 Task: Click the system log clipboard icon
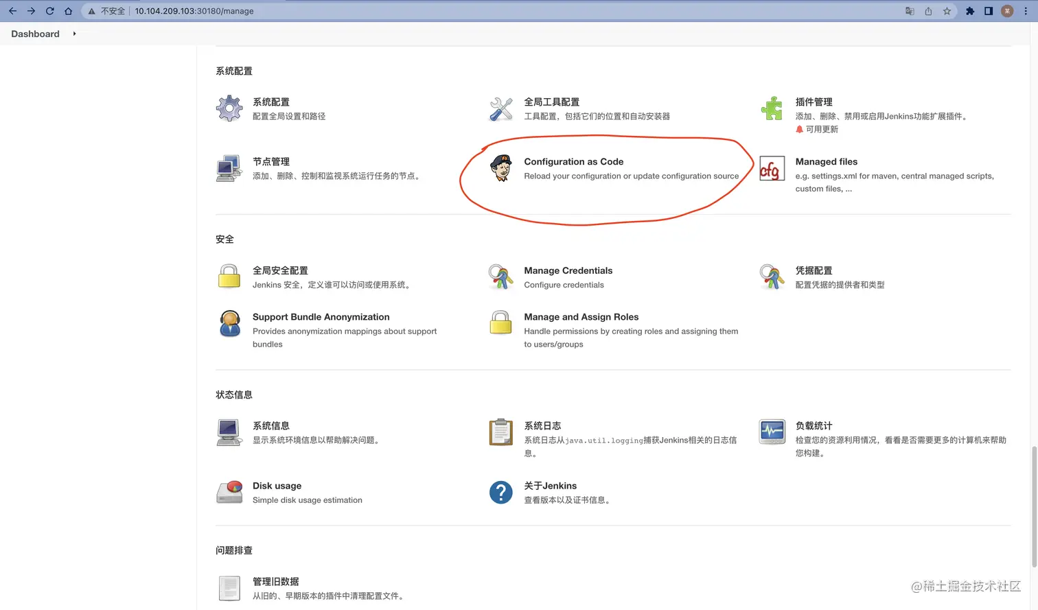500,432
